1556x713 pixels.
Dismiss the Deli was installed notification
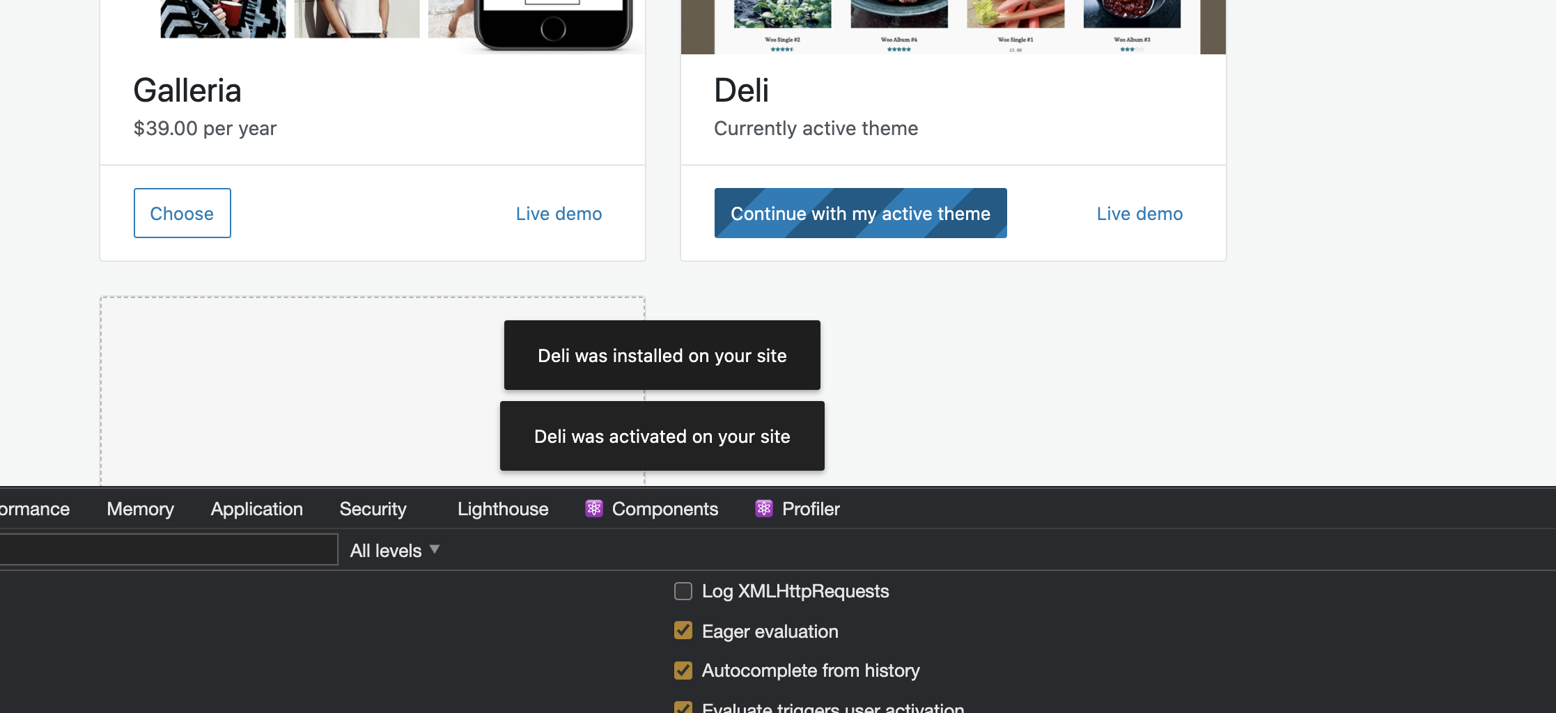pyautogui.click(x=662, y=355)
